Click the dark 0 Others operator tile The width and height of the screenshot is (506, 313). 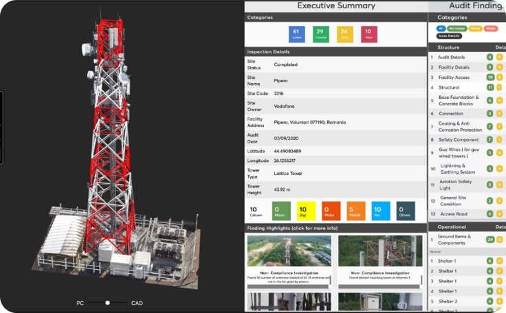coord(406,211)
